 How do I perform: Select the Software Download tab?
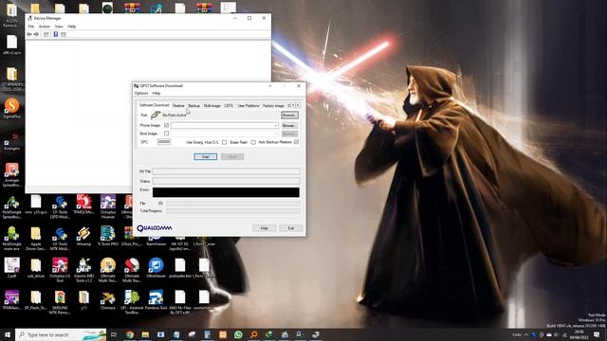(154, 105)
